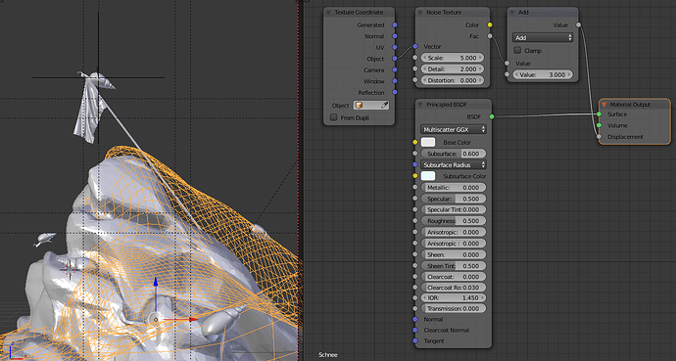The image size is (676, 361).
Task: Collapse the Principled BSDF node
Action: pyautogui.click(x=420, y=105)
